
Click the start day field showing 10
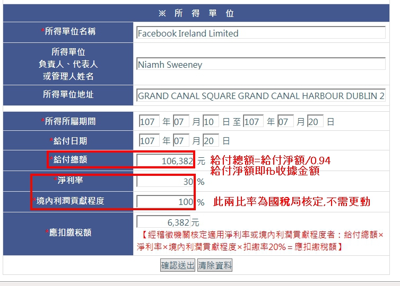click(x=211, y=122)
